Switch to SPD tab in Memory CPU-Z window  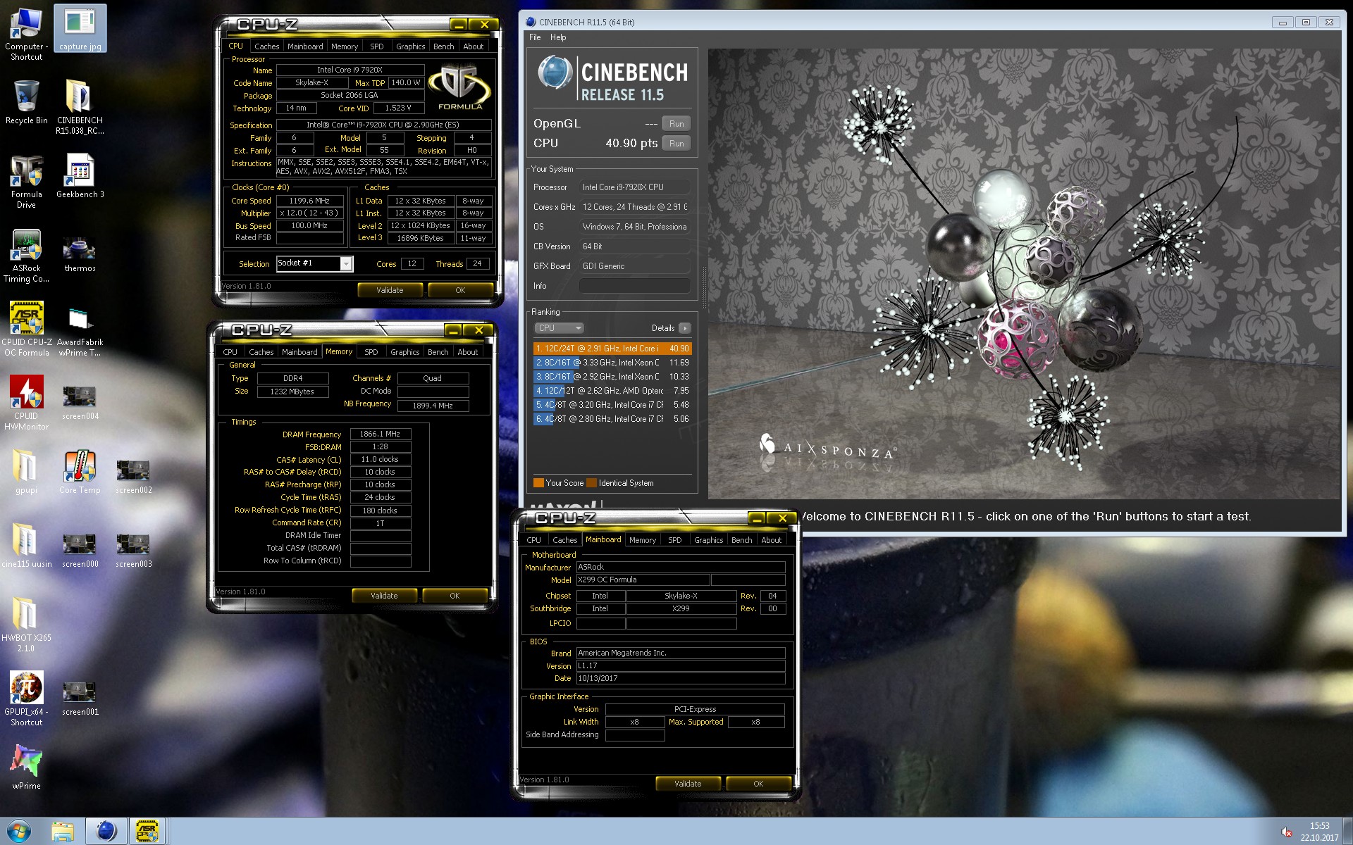(x=371, y=352)
